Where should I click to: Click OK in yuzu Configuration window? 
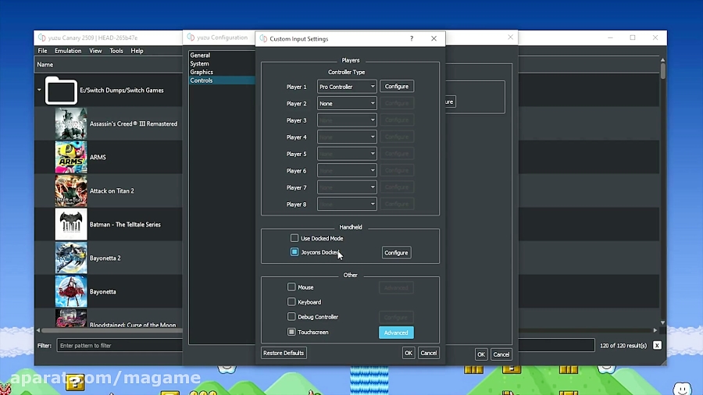pyautogui.click(x=480, y=354)
